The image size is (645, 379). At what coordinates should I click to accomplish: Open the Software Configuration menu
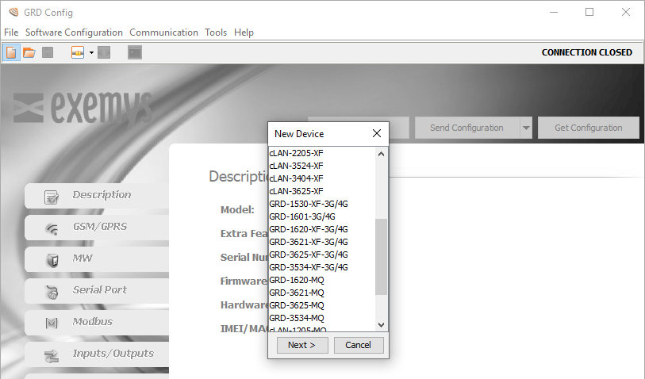pos(74,33)
